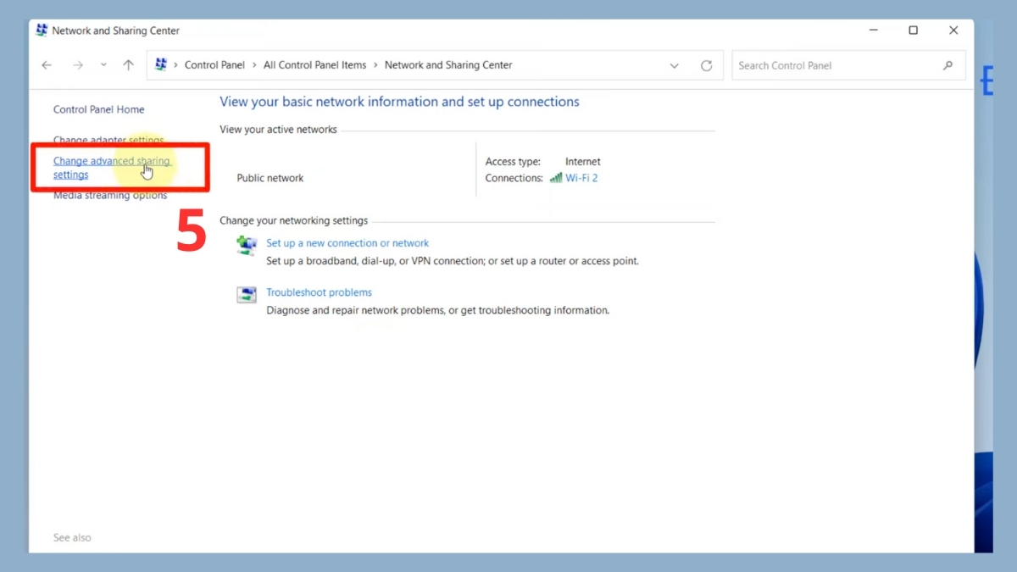Select the All Control Panel Items breadcrumb
The width and height of the screenshot is (1017, 572).
tap(314, 65)
